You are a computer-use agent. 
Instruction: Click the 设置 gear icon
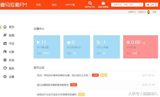(x=5, y=76)
